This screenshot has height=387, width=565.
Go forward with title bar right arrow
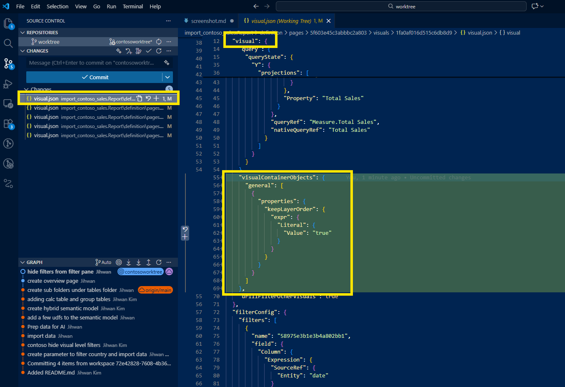pyautogui.click(x=267, y=6)
